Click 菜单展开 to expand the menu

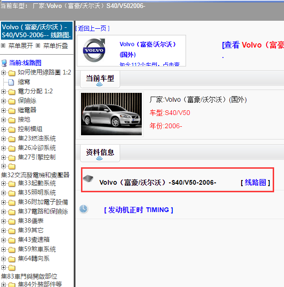pos(20,46)
